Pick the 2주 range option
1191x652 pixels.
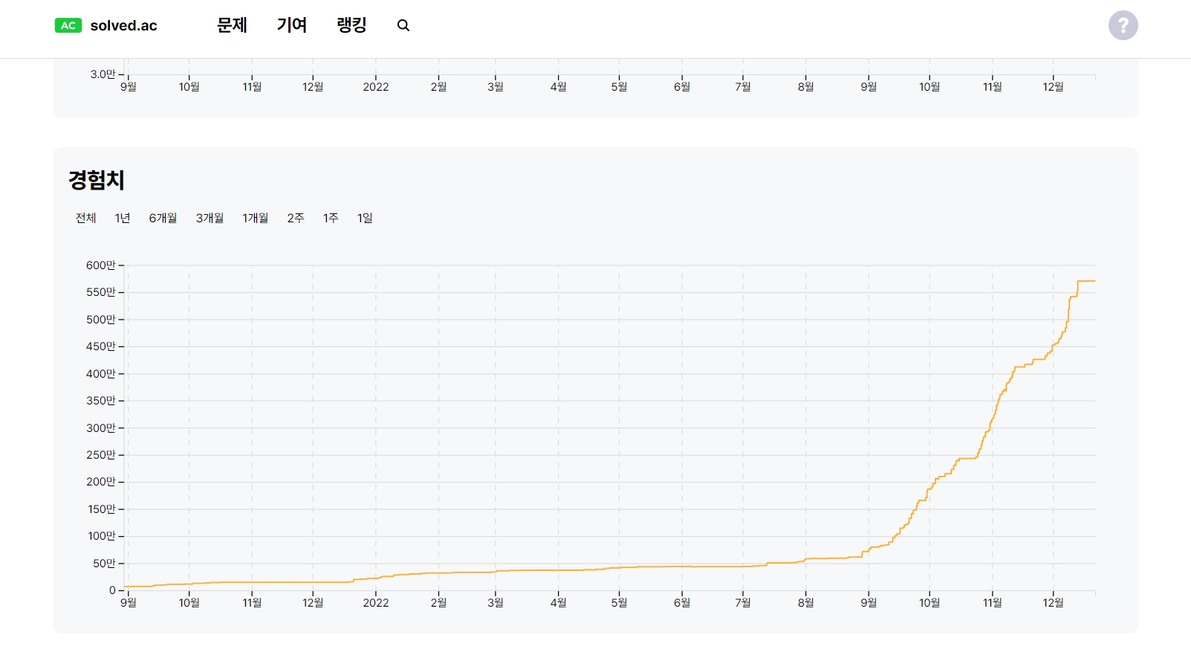[296, 218]
